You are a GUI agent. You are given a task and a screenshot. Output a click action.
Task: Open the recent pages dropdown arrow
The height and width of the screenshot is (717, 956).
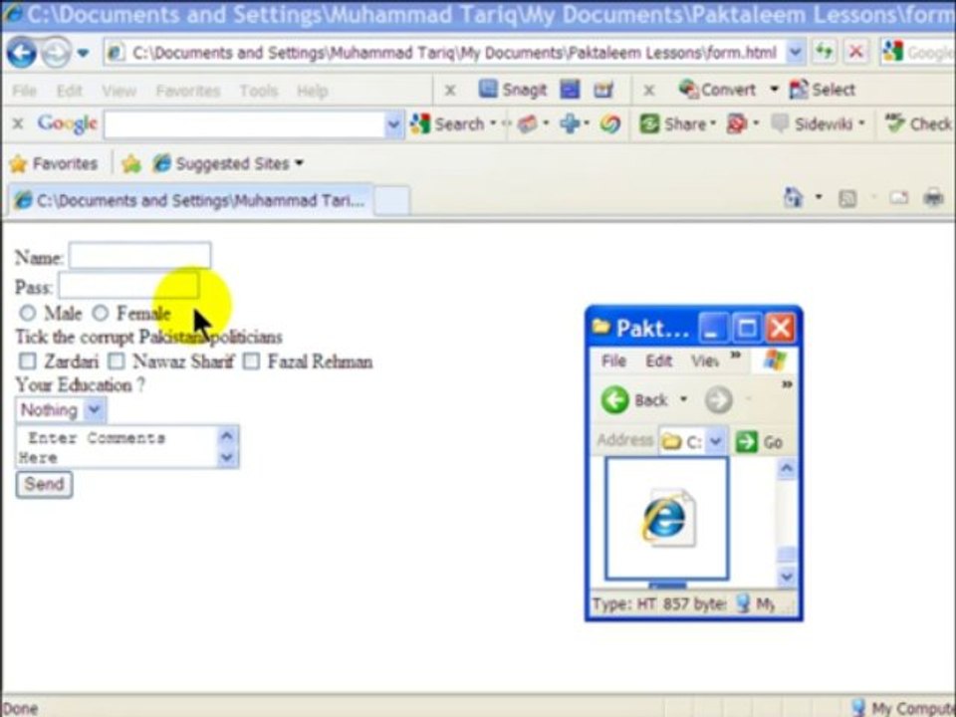pos(83,54)
